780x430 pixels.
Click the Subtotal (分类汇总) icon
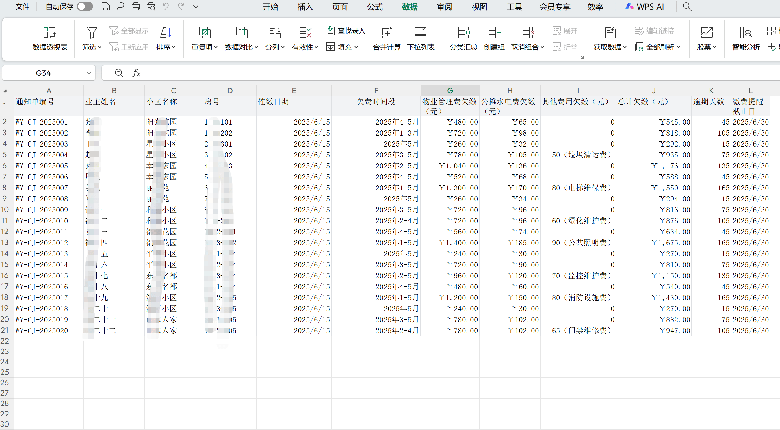click(x=463, y=33)
